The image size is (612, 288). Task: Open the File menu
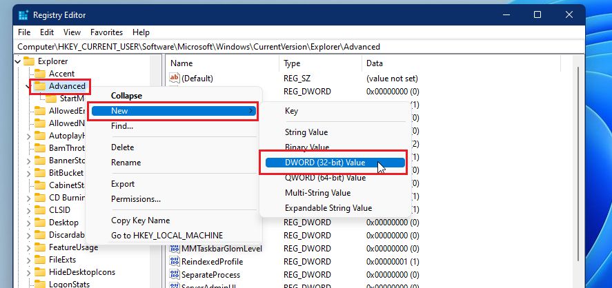pyautogui.click(x=24, y=32)
